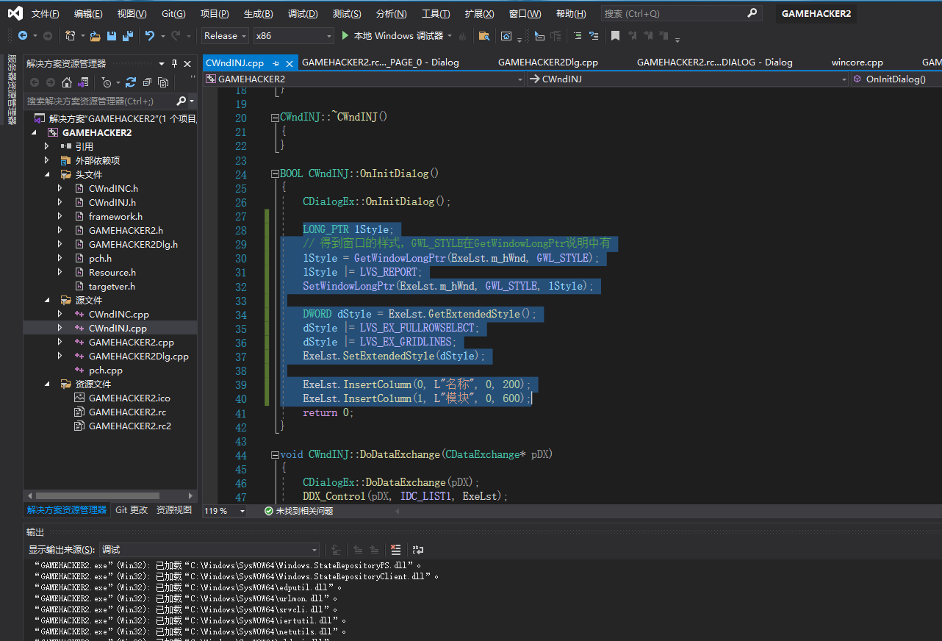Select GAMEHACKER2.ico resource file
This screenshot has width=942, height=641.
(129, 398)
